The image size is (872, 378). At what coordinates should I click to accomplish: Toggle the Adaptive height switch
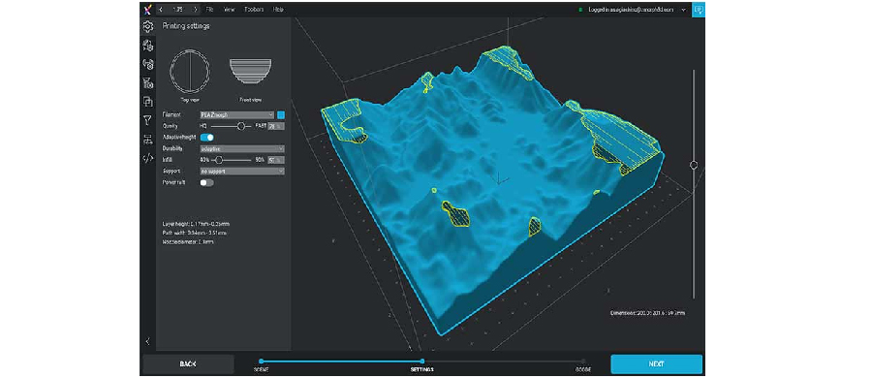207,138
